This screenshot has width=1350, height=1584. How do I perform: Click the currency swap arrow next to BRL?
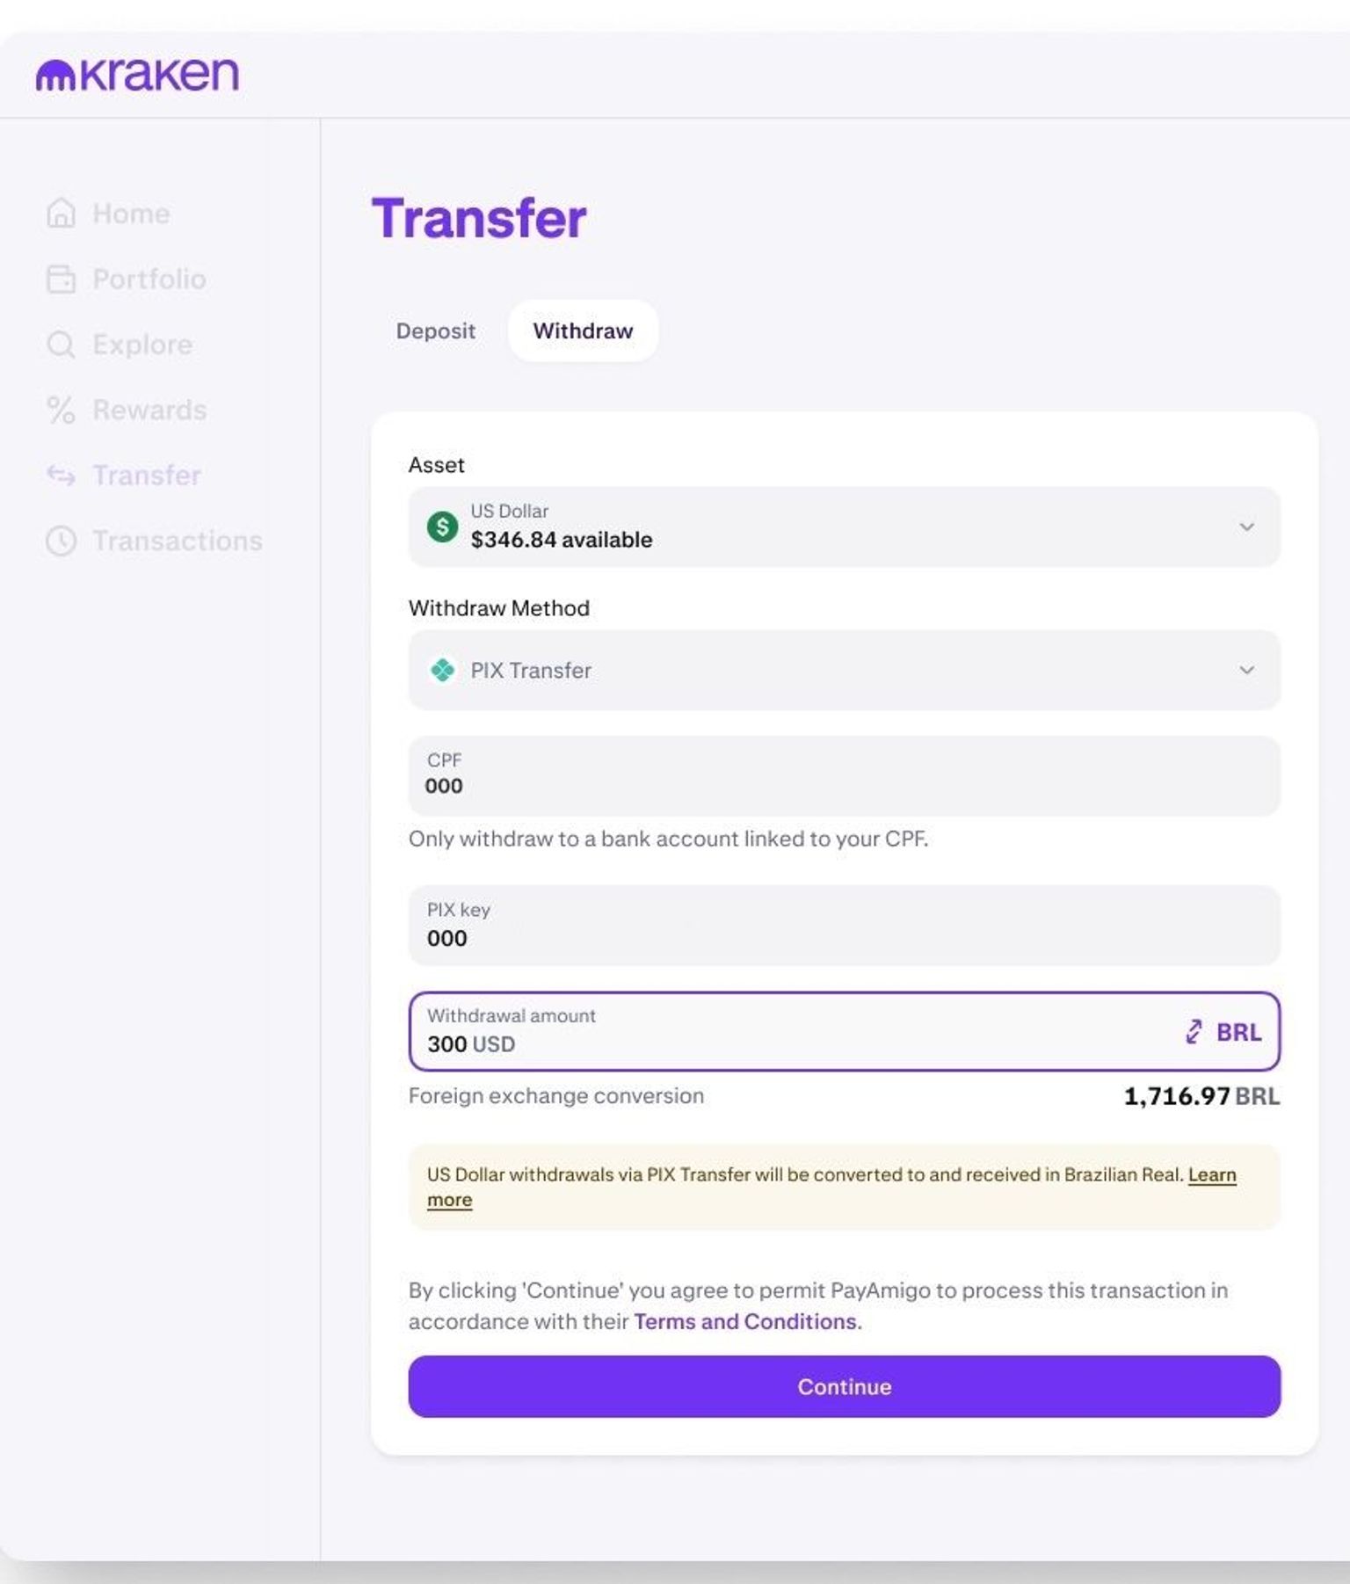coord(1192,1031)
